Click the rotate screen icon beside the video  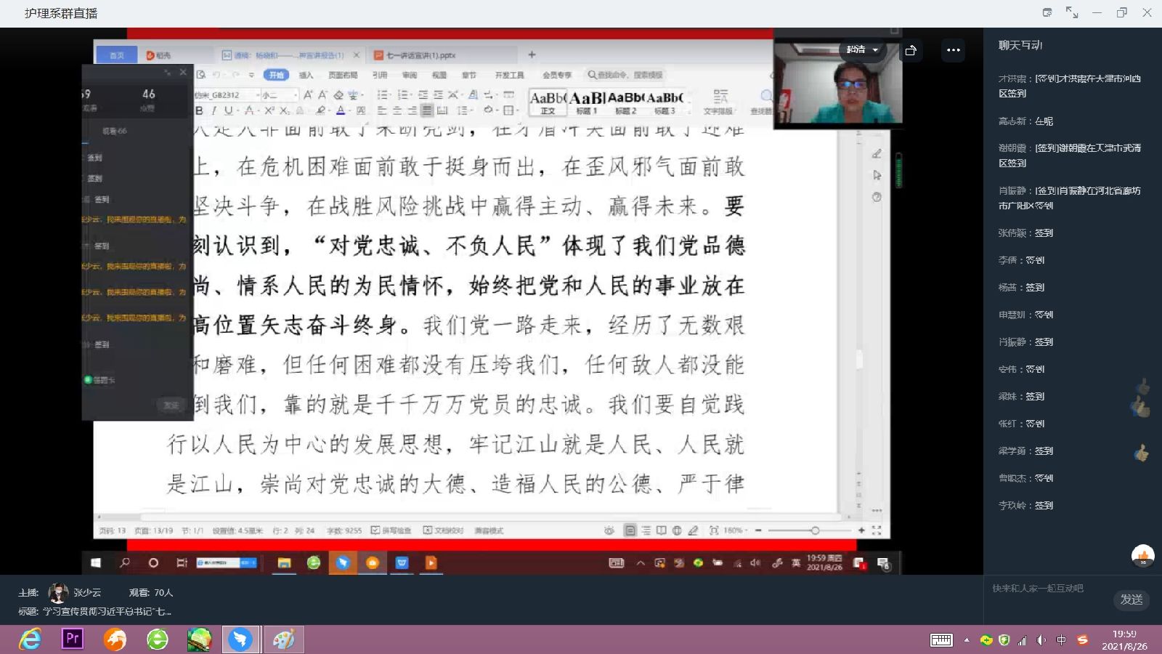911,50
